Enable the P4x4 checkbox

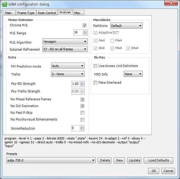point(112,41)
